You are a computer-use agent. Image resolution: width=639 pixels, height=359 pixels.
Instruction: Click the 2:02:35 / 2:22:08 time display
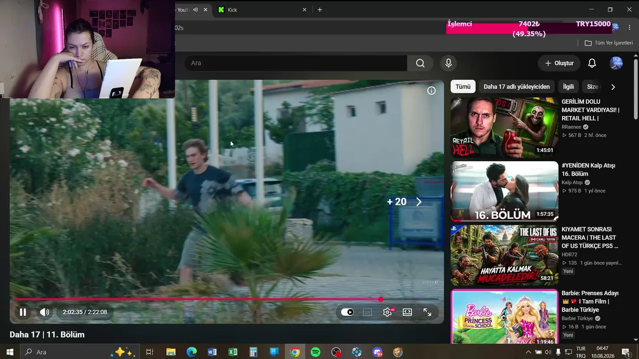point(85,312)
